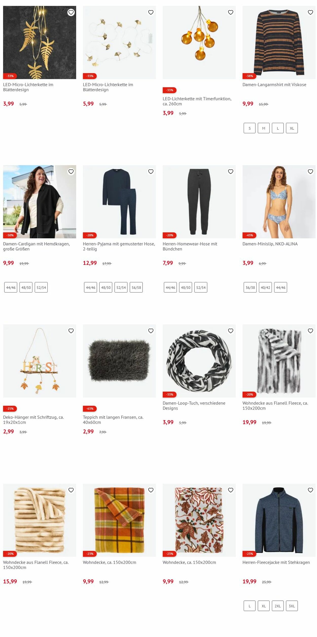
Task: Add LED-Lichterkette mit Timerfunktion to favorites
Action: [231, 12]
